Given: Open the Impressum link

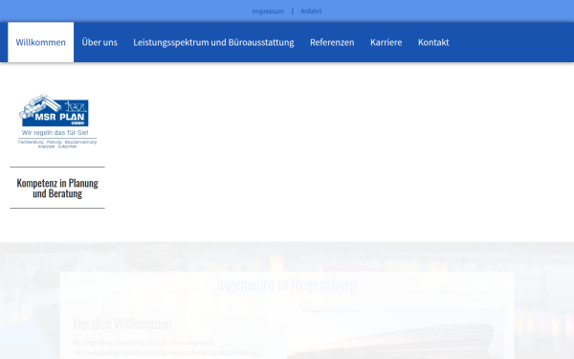Looking at the screenshot, I should tap(268, 11).
